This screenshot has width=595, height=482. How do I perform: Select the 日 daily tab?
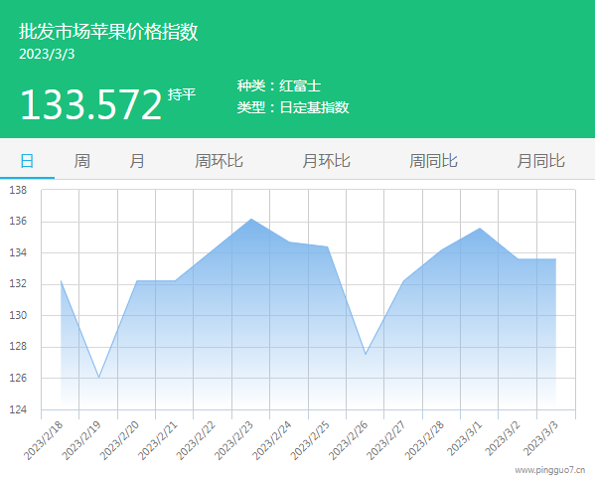27,161
